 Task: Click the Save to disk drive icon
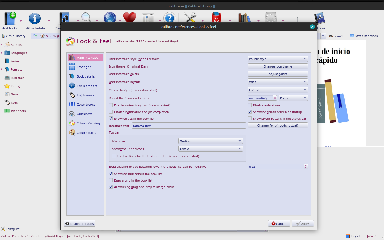pos(271,17)
